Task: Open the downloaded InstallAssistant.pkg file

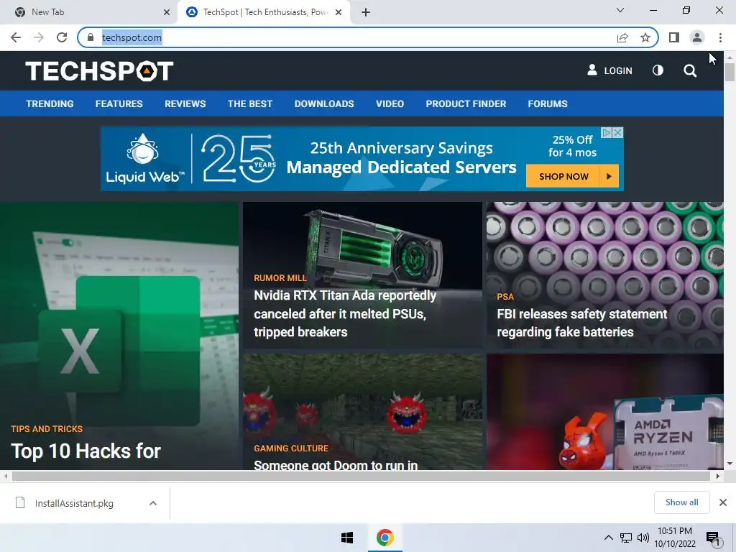Action: pyautogui.click(x=74, y=504)
